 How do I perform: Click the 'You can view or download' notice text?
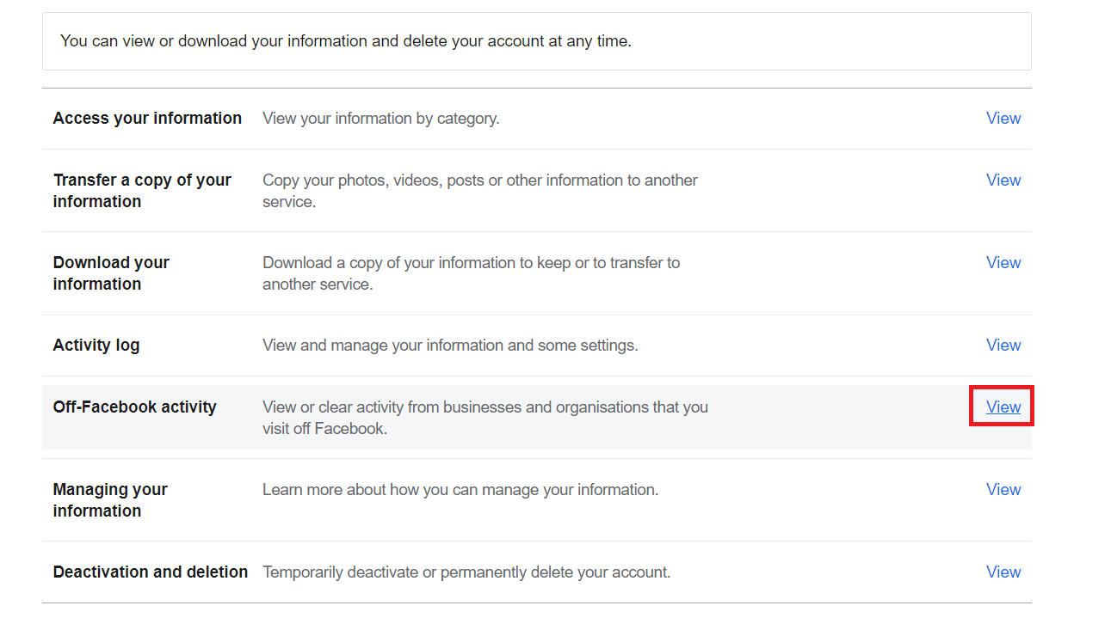[x=346, y=41]
